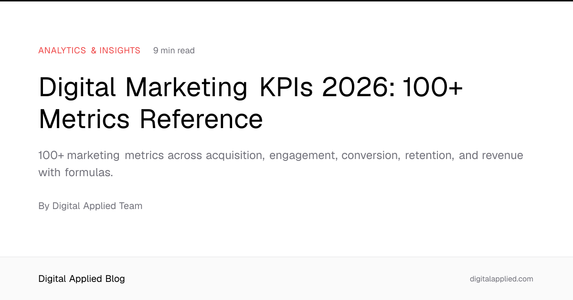
Task: Click the By Digital Applied Team byline
Action: click(90, 206)
